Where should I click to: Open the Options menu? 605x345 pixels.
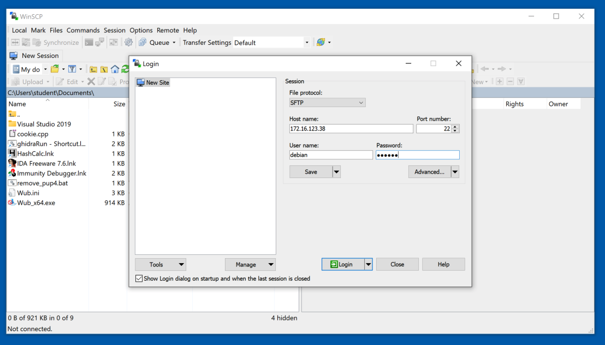tap(141, 30)
